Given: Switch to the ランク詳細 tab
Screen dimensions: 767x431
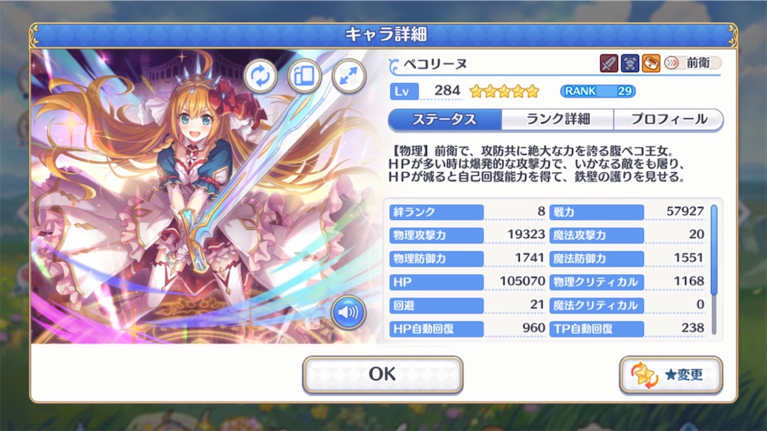Looking at the screenshot, I should (x=557, y=119).
